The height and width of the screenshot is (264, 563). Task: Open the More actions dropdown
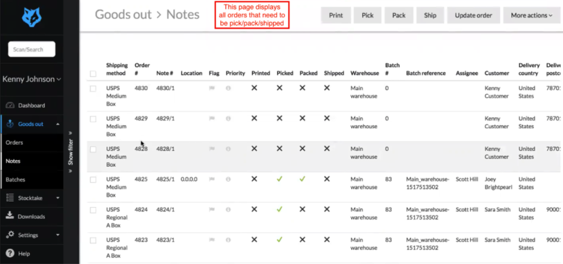pyautogui.click(x=531, y=15)
